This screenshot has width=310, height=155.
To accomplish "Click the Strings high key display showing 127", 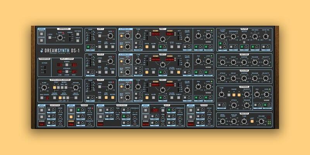I will (74, 71).
